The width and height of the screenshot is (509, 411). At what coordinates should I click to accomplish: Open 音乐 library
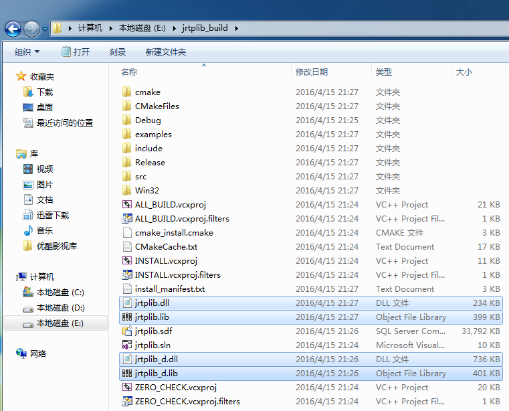coord(38,231)
